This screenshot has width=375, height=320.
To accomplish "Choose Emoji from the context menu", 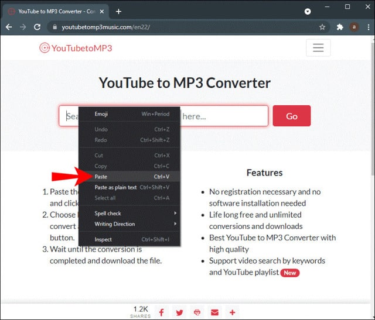I will coord(129,114).
